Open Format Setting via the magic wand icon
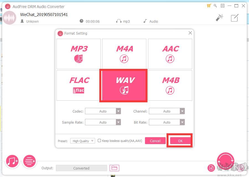Image resolution: width=249 pixels, height=177 pixels. 219,17
